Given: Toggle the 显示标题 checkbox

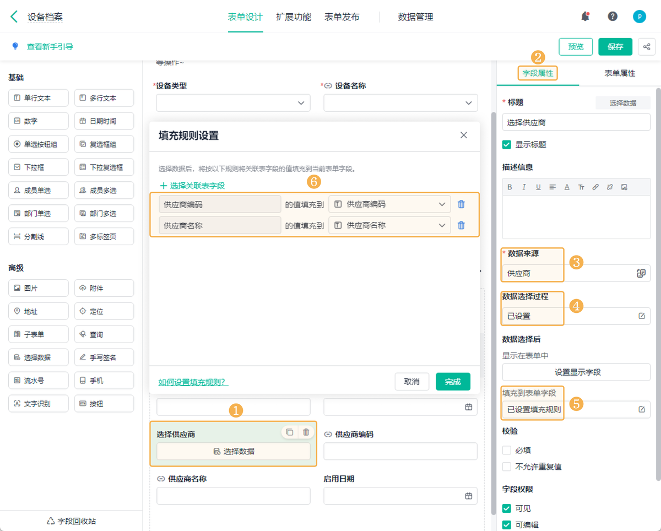Looking at the screenshot, I should [x=506, y=144].
